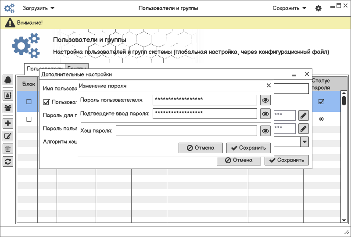Click the Внимание! warning banner text
351x237 pixels.
(30, 23)
